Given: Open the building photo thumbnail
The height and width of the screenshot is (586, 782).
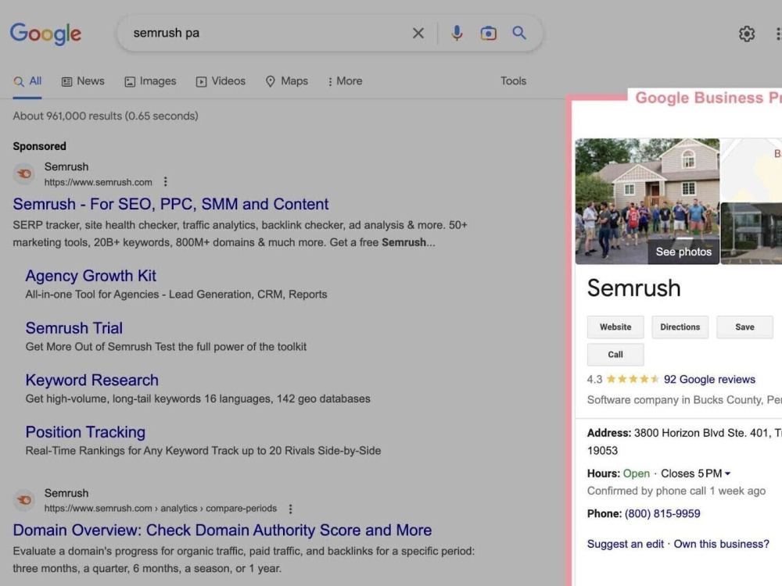Looking at the screenshot, I should point(751,233).
